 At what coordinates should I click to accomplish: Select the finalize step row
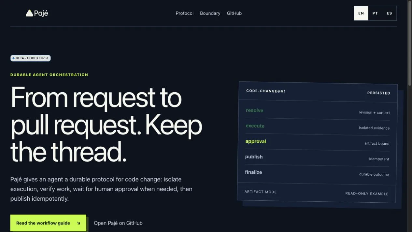click(317, 173)
